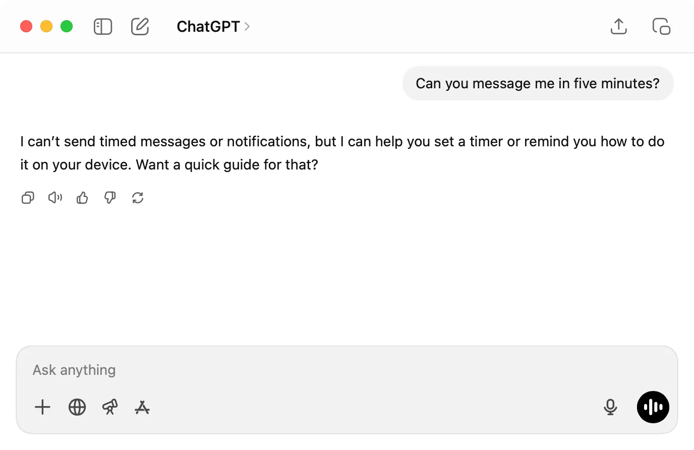This screenshot has height=450, width=694.
Task: Open the companion window icon
Action: coord(661,26)
